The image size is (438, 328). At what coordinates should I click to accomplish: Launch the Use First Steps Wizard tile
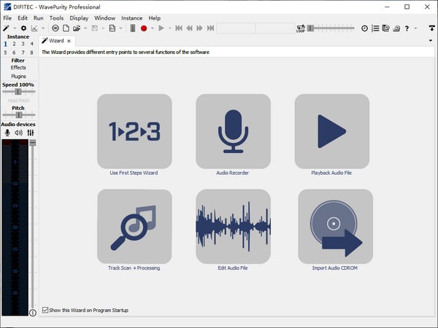click(134, 131)
